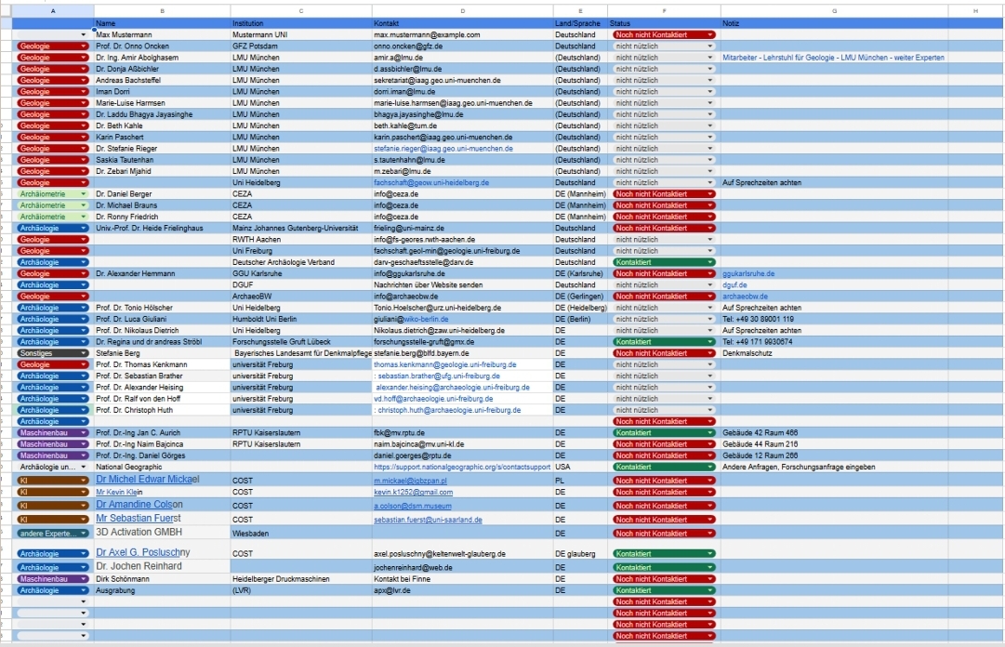Viewport: 1005px width, 647px height.
Task: Open Kontaktiert status for Deutscher Archäologie Verband
Action: tap(664, 262)
